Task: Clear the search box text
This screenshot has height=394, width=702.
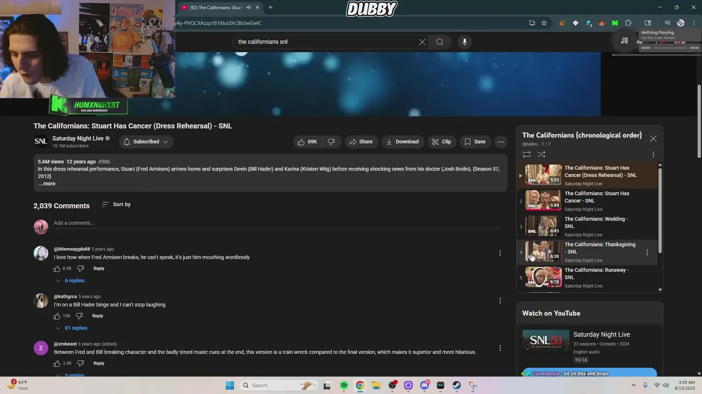Action: click(422, 42)
